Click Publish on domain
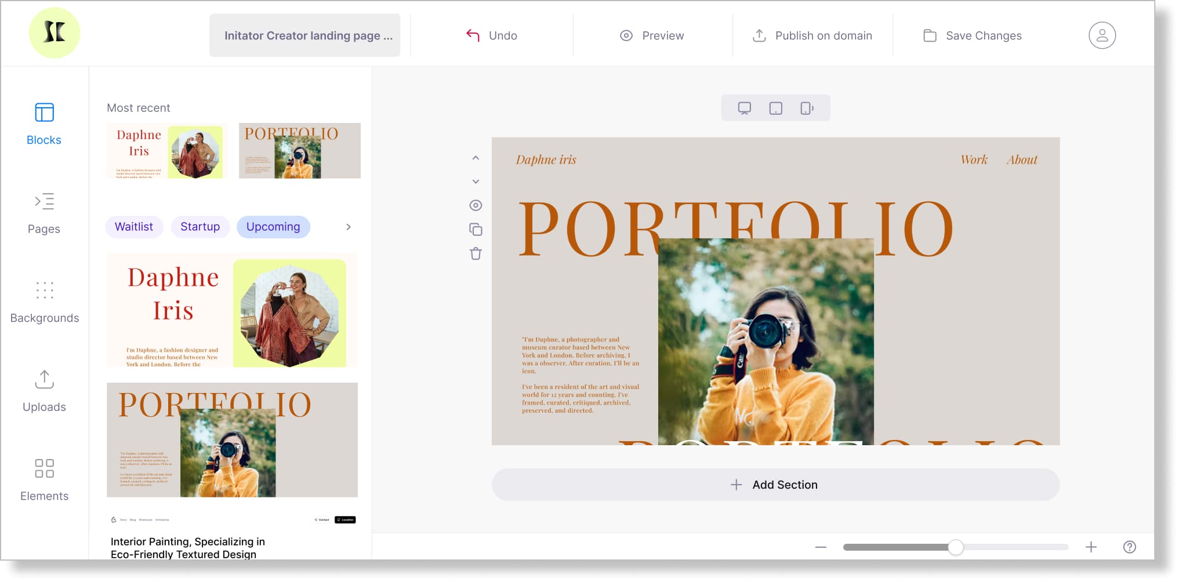Viewport: 1179px width, 582px height. 812,35
